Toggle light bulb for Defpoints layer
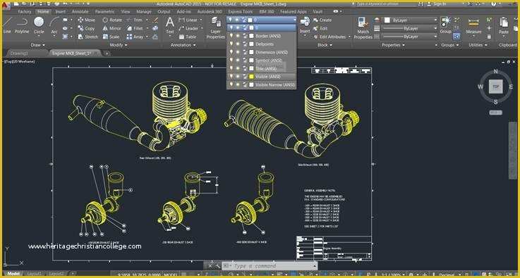Viewport: 520px width, 278px height. tap(231, 44)
